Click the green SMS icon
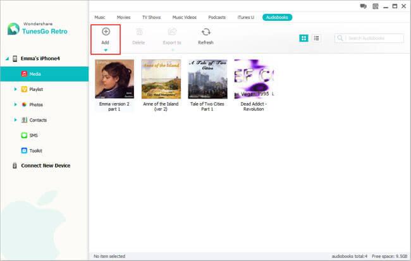The height and width of the screenshot is (261, 411). (x=24, y=135)
